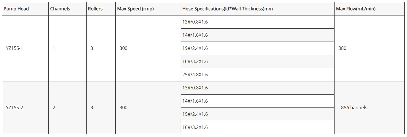Select the 25#/4.8X1.6 hose specification
This screenshot has height=137, width=407.
click(195, 75)
